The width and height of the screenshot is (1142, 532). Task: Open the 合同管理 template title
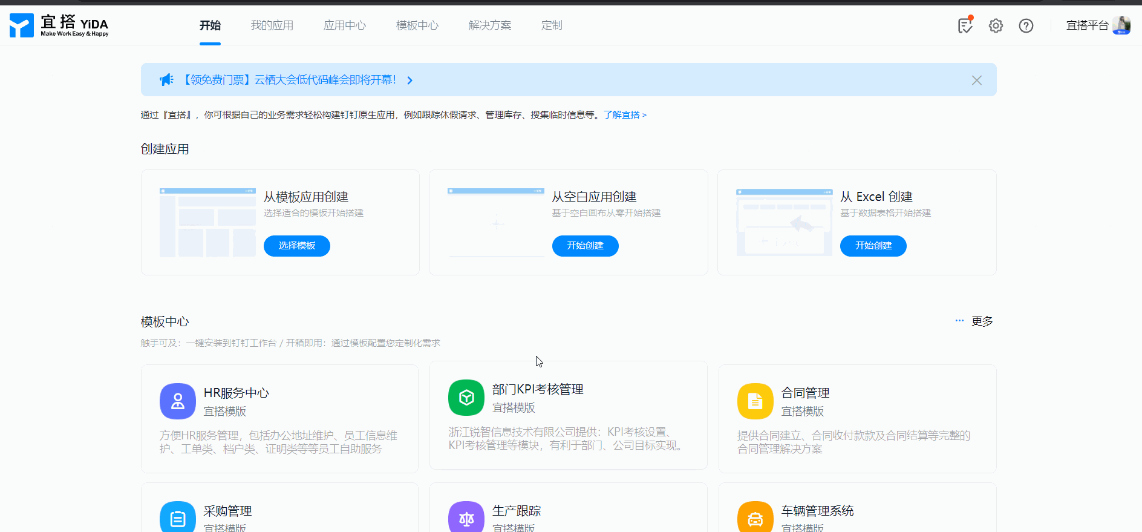tap(806, 393)
